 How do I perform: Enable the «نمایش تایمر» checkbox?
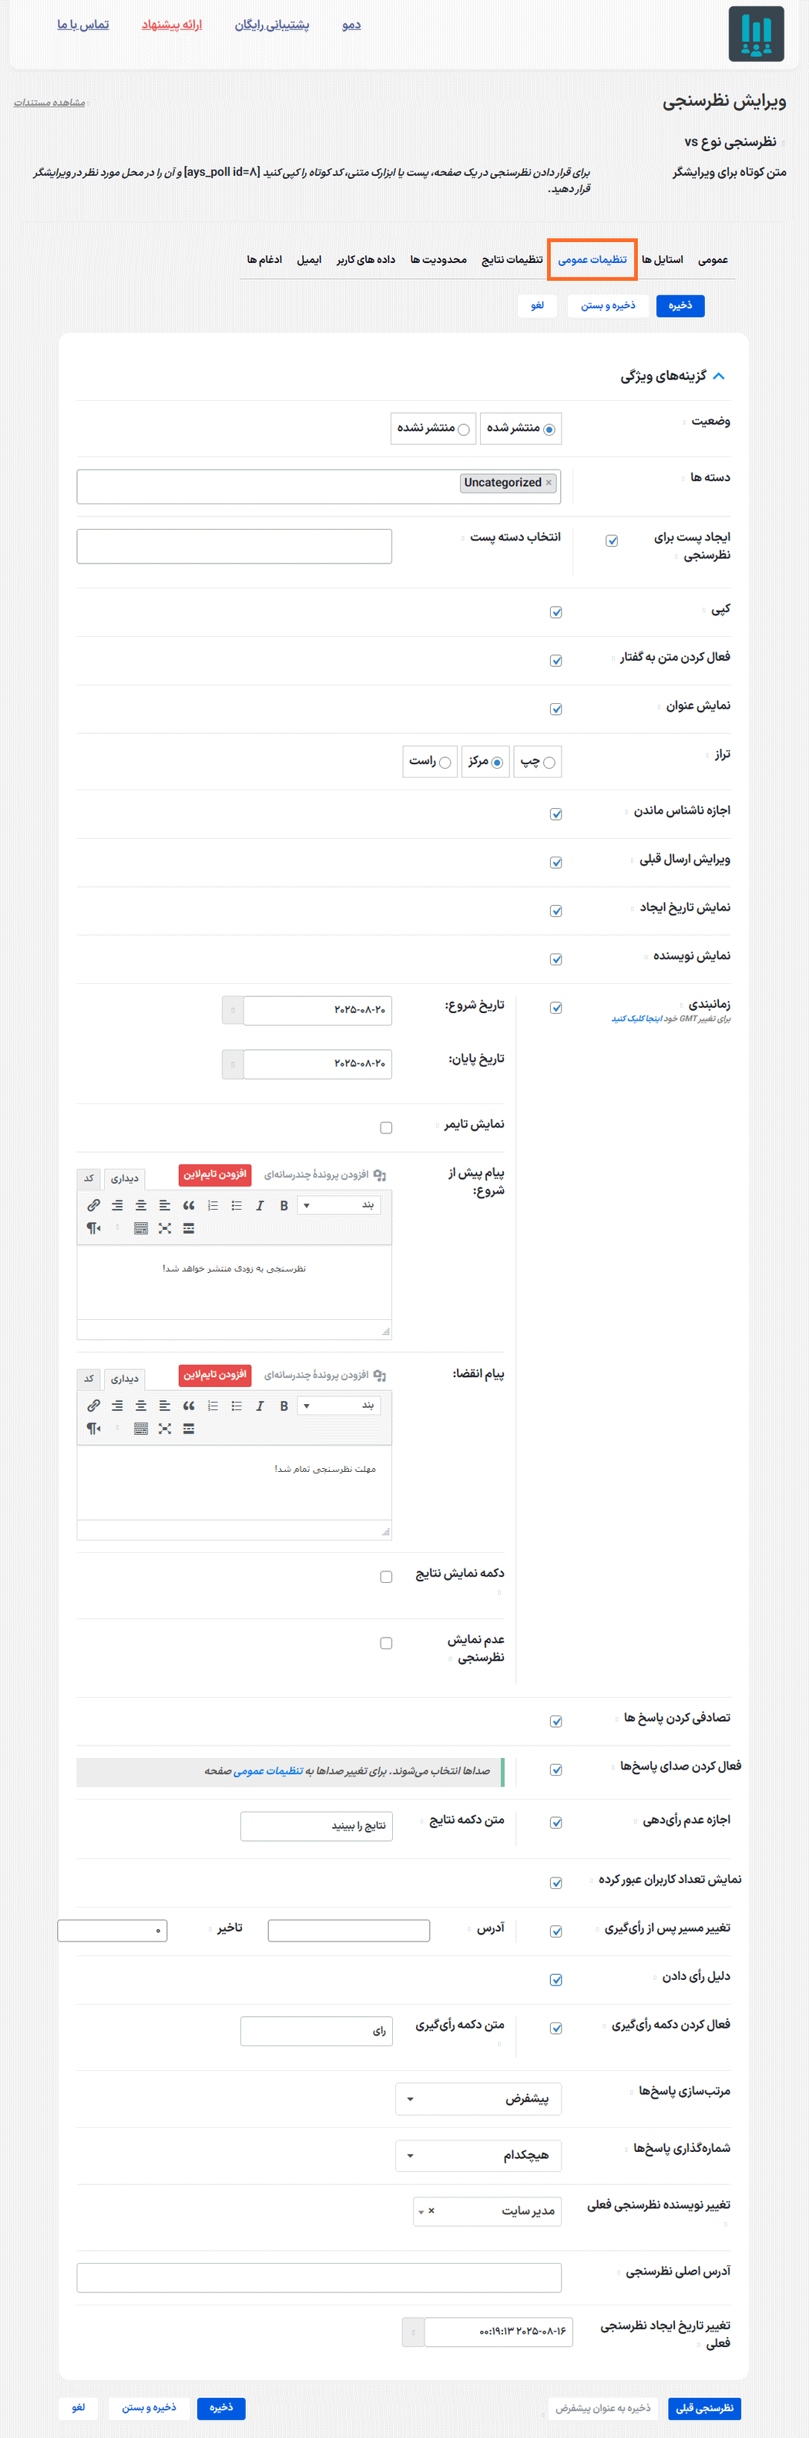click(386, 1127)
